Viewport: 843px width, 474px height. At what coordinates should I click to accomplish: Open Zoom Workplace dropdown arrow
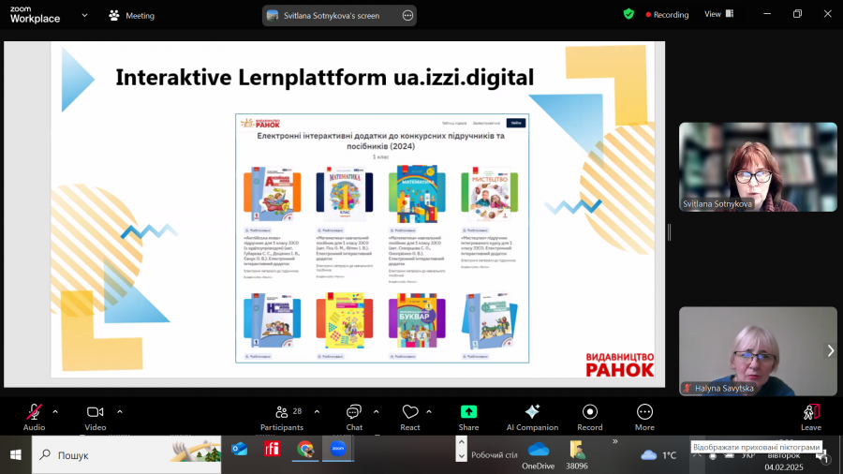[84, 16]
